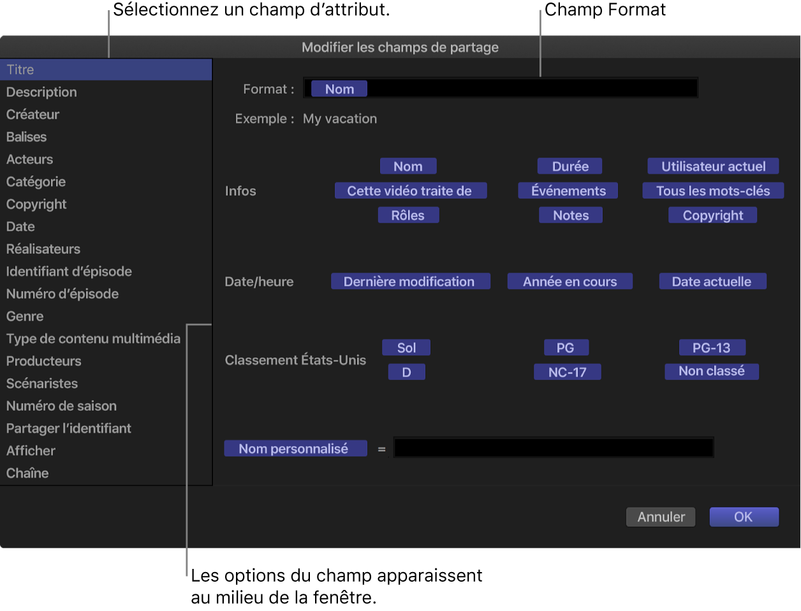Click the Non classé rating token
801x611 pixels.
pyautogui.click(x=711, y=371)
